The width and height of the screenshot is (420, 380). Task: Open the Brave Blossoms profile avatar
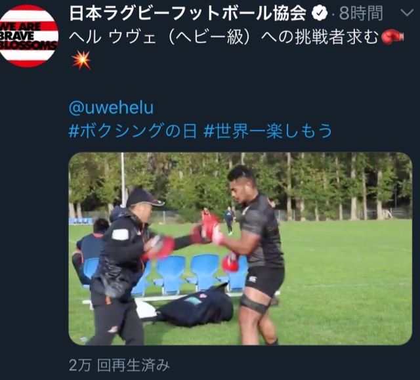(29, 36)
